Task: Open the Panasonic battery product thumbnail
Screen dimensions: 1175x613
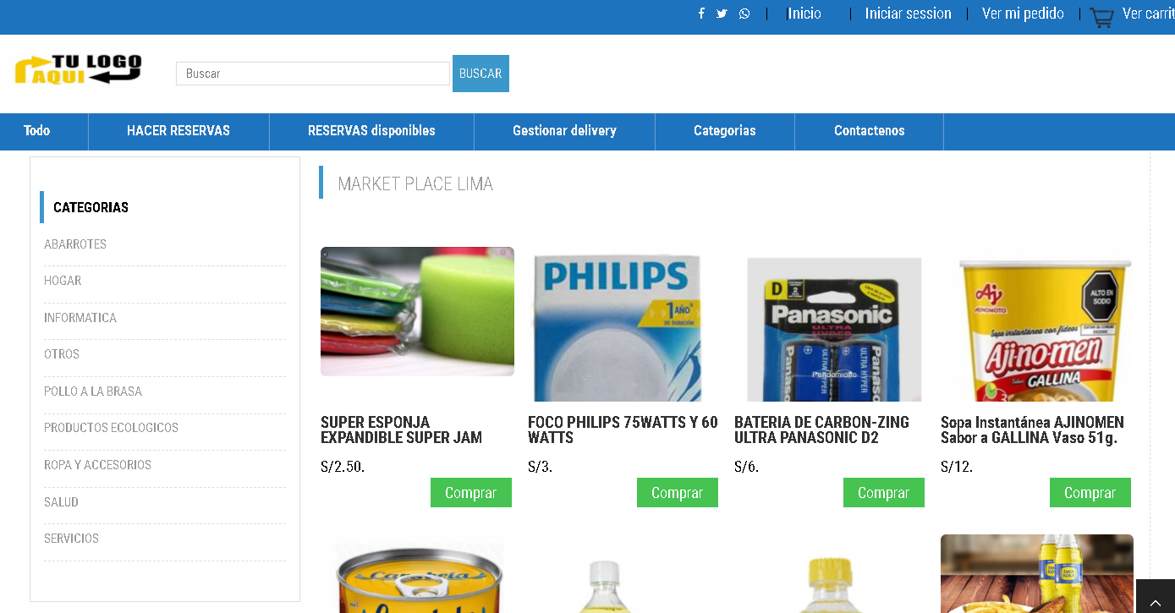Action: coord(834,330)
